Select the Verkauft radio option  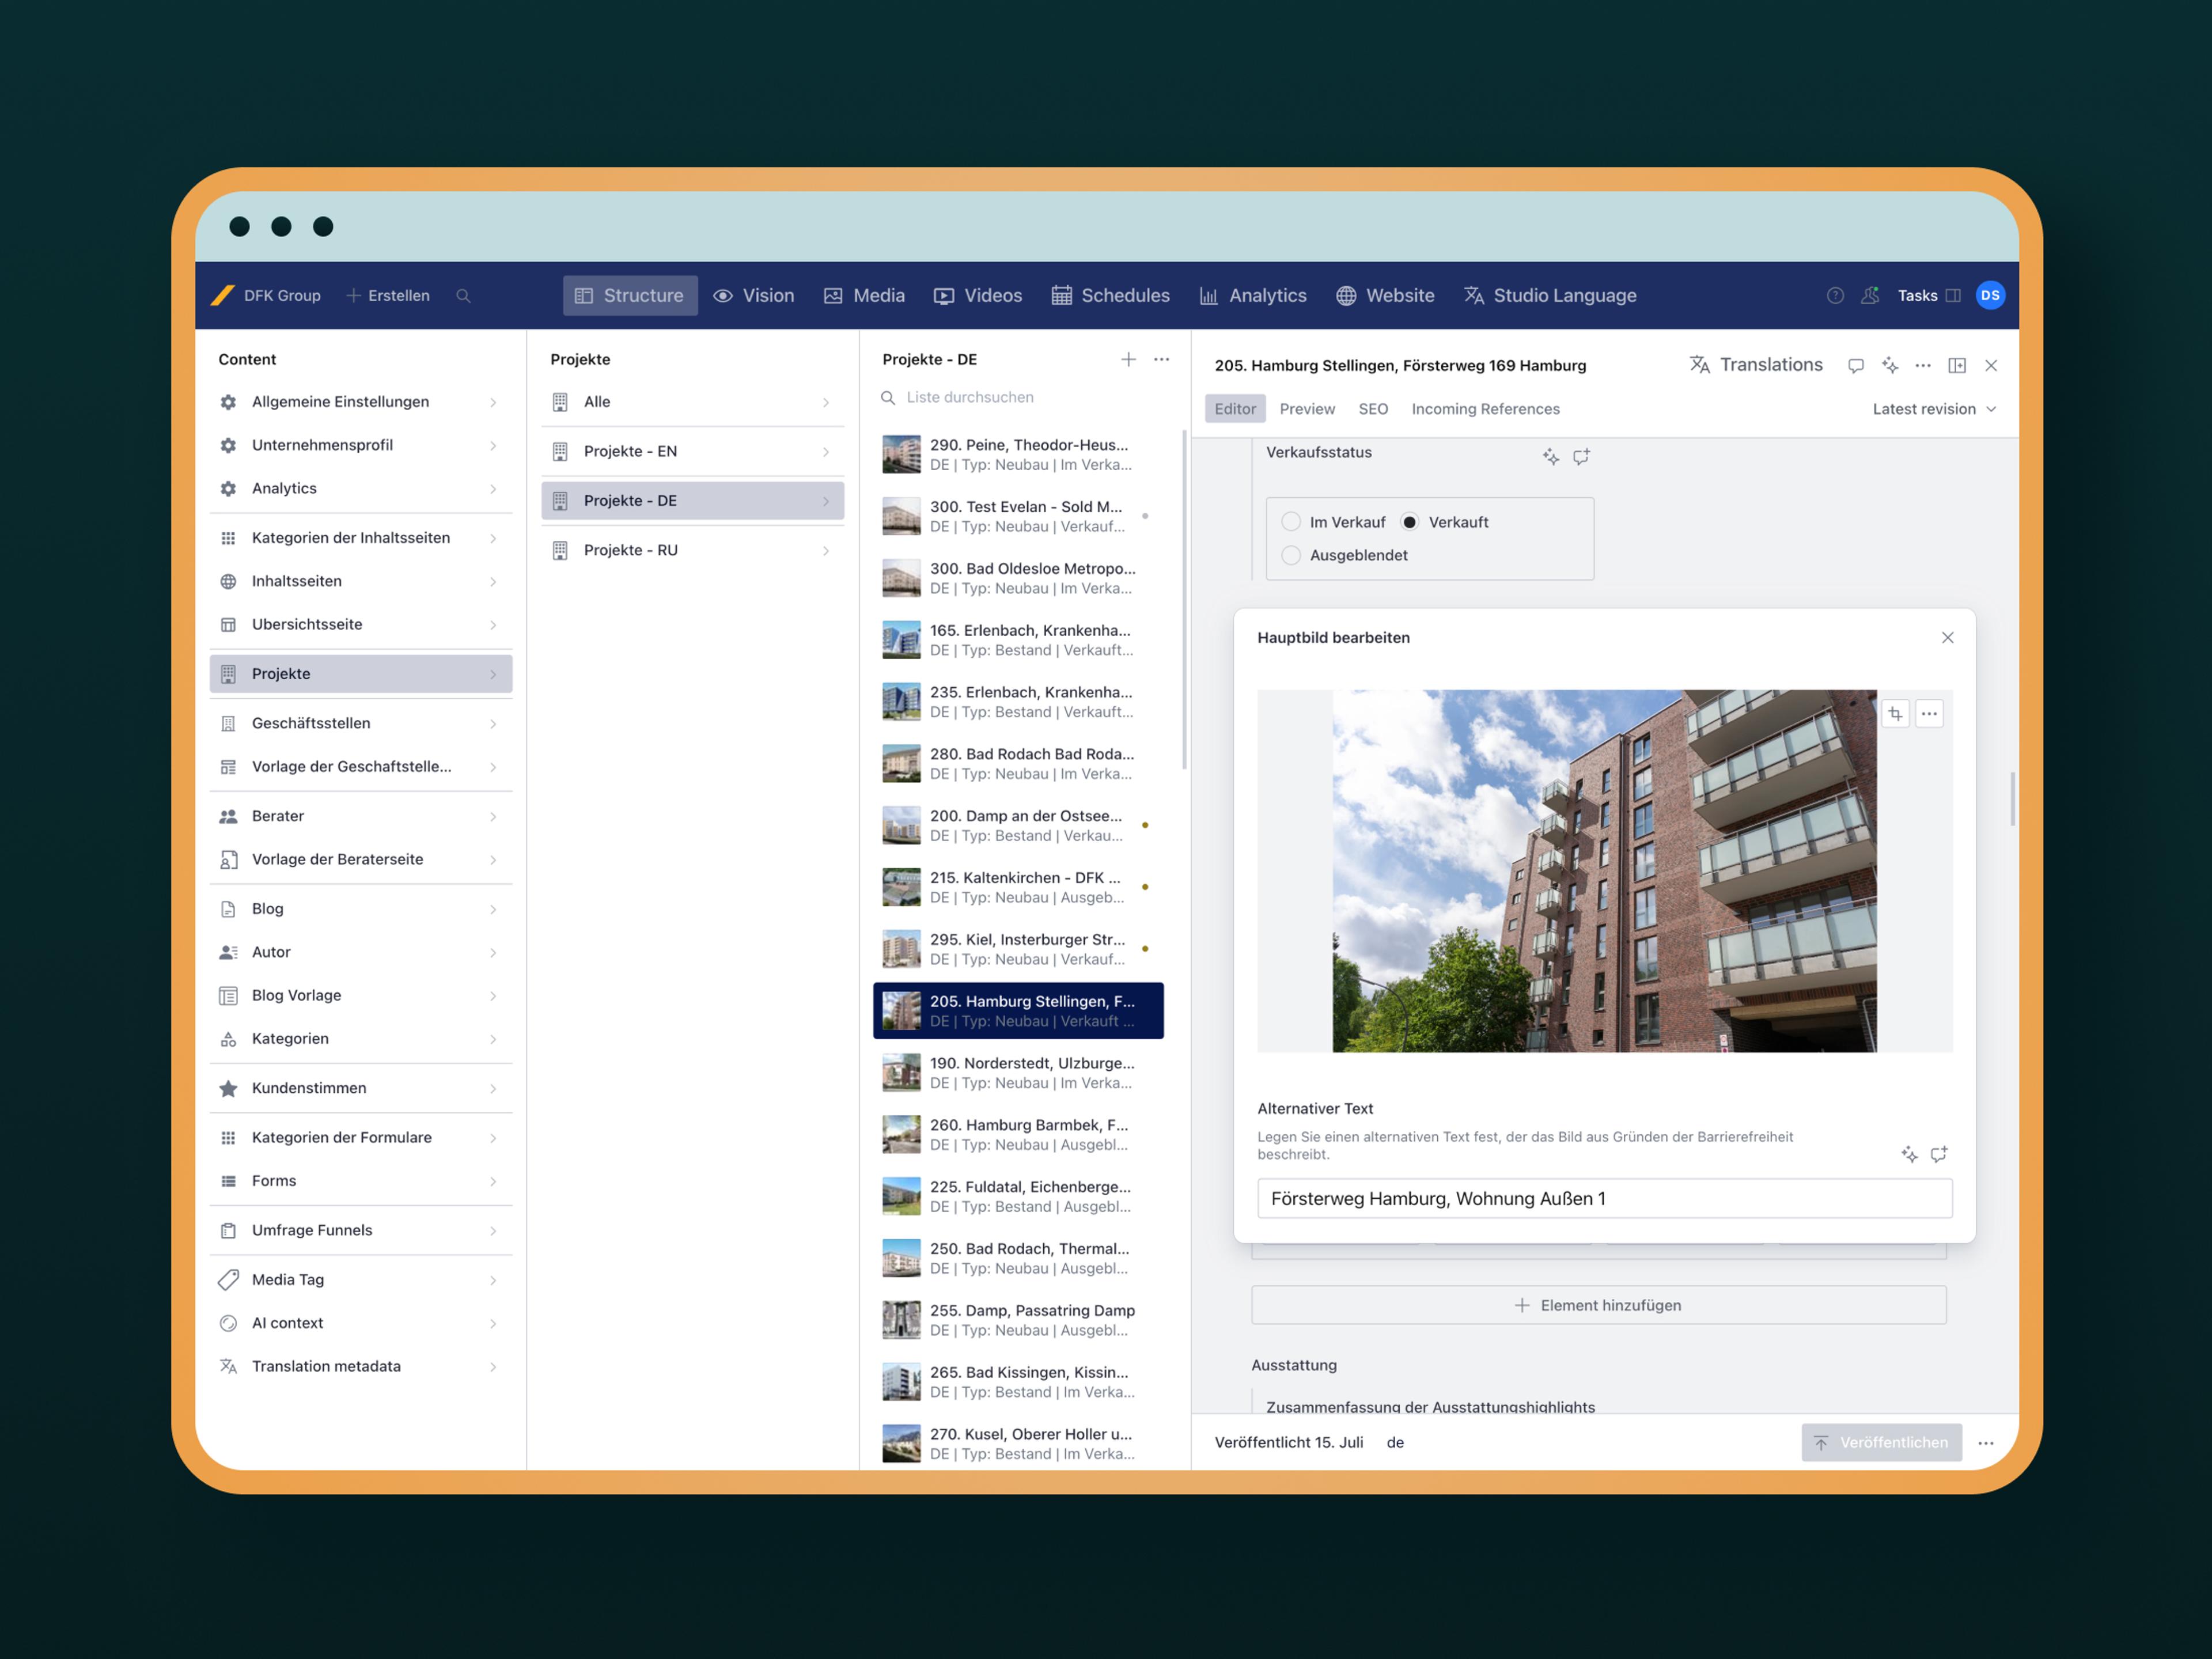pos(1410,522)
